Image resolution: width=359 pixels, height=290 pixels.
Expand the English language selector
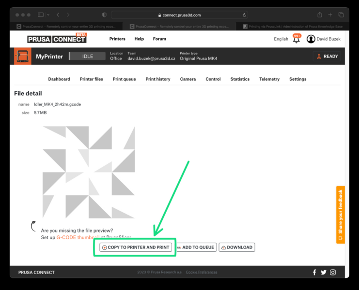pos(281,39)
